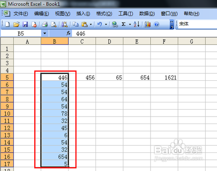The width and height of the screenshot is (217, 171).
Task: Click cell C5 containing 456
Action: coord(82,77)
